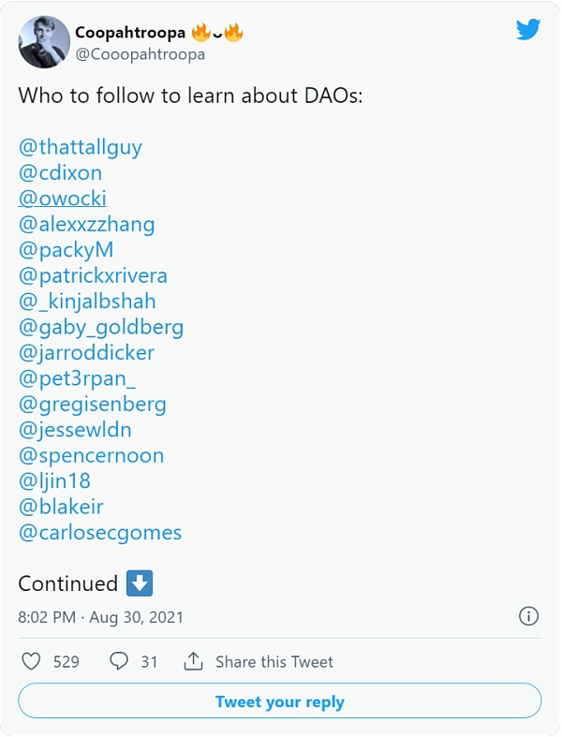562x737 pixels.
Task: Click the @spencernoon mention
Action: [x=91, y=456]
